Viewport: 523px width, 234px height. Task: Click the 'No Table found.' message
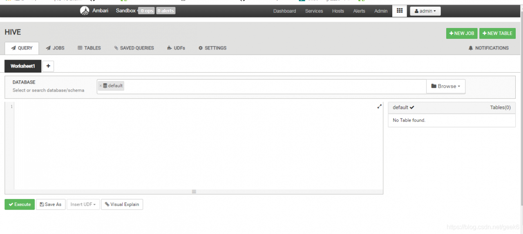[x=409, y=120]
